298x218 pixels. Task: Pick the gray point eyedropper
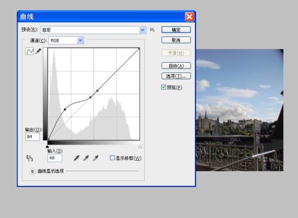(86, 158)
